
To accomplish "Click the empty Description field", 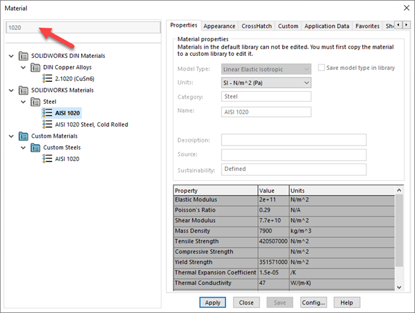I will pos(294,140).
